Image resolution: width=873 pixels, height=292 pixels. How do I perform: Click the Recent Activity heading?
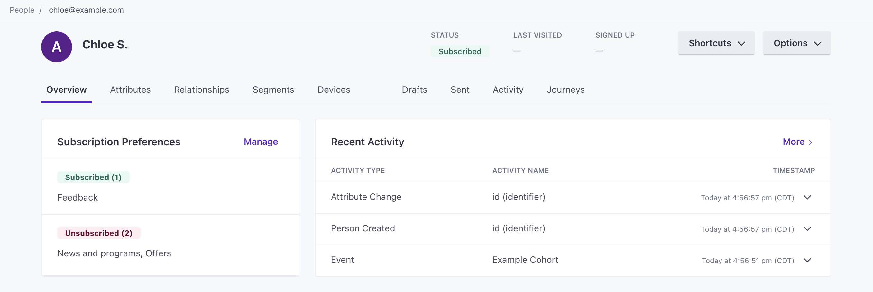tap(367, 142)
